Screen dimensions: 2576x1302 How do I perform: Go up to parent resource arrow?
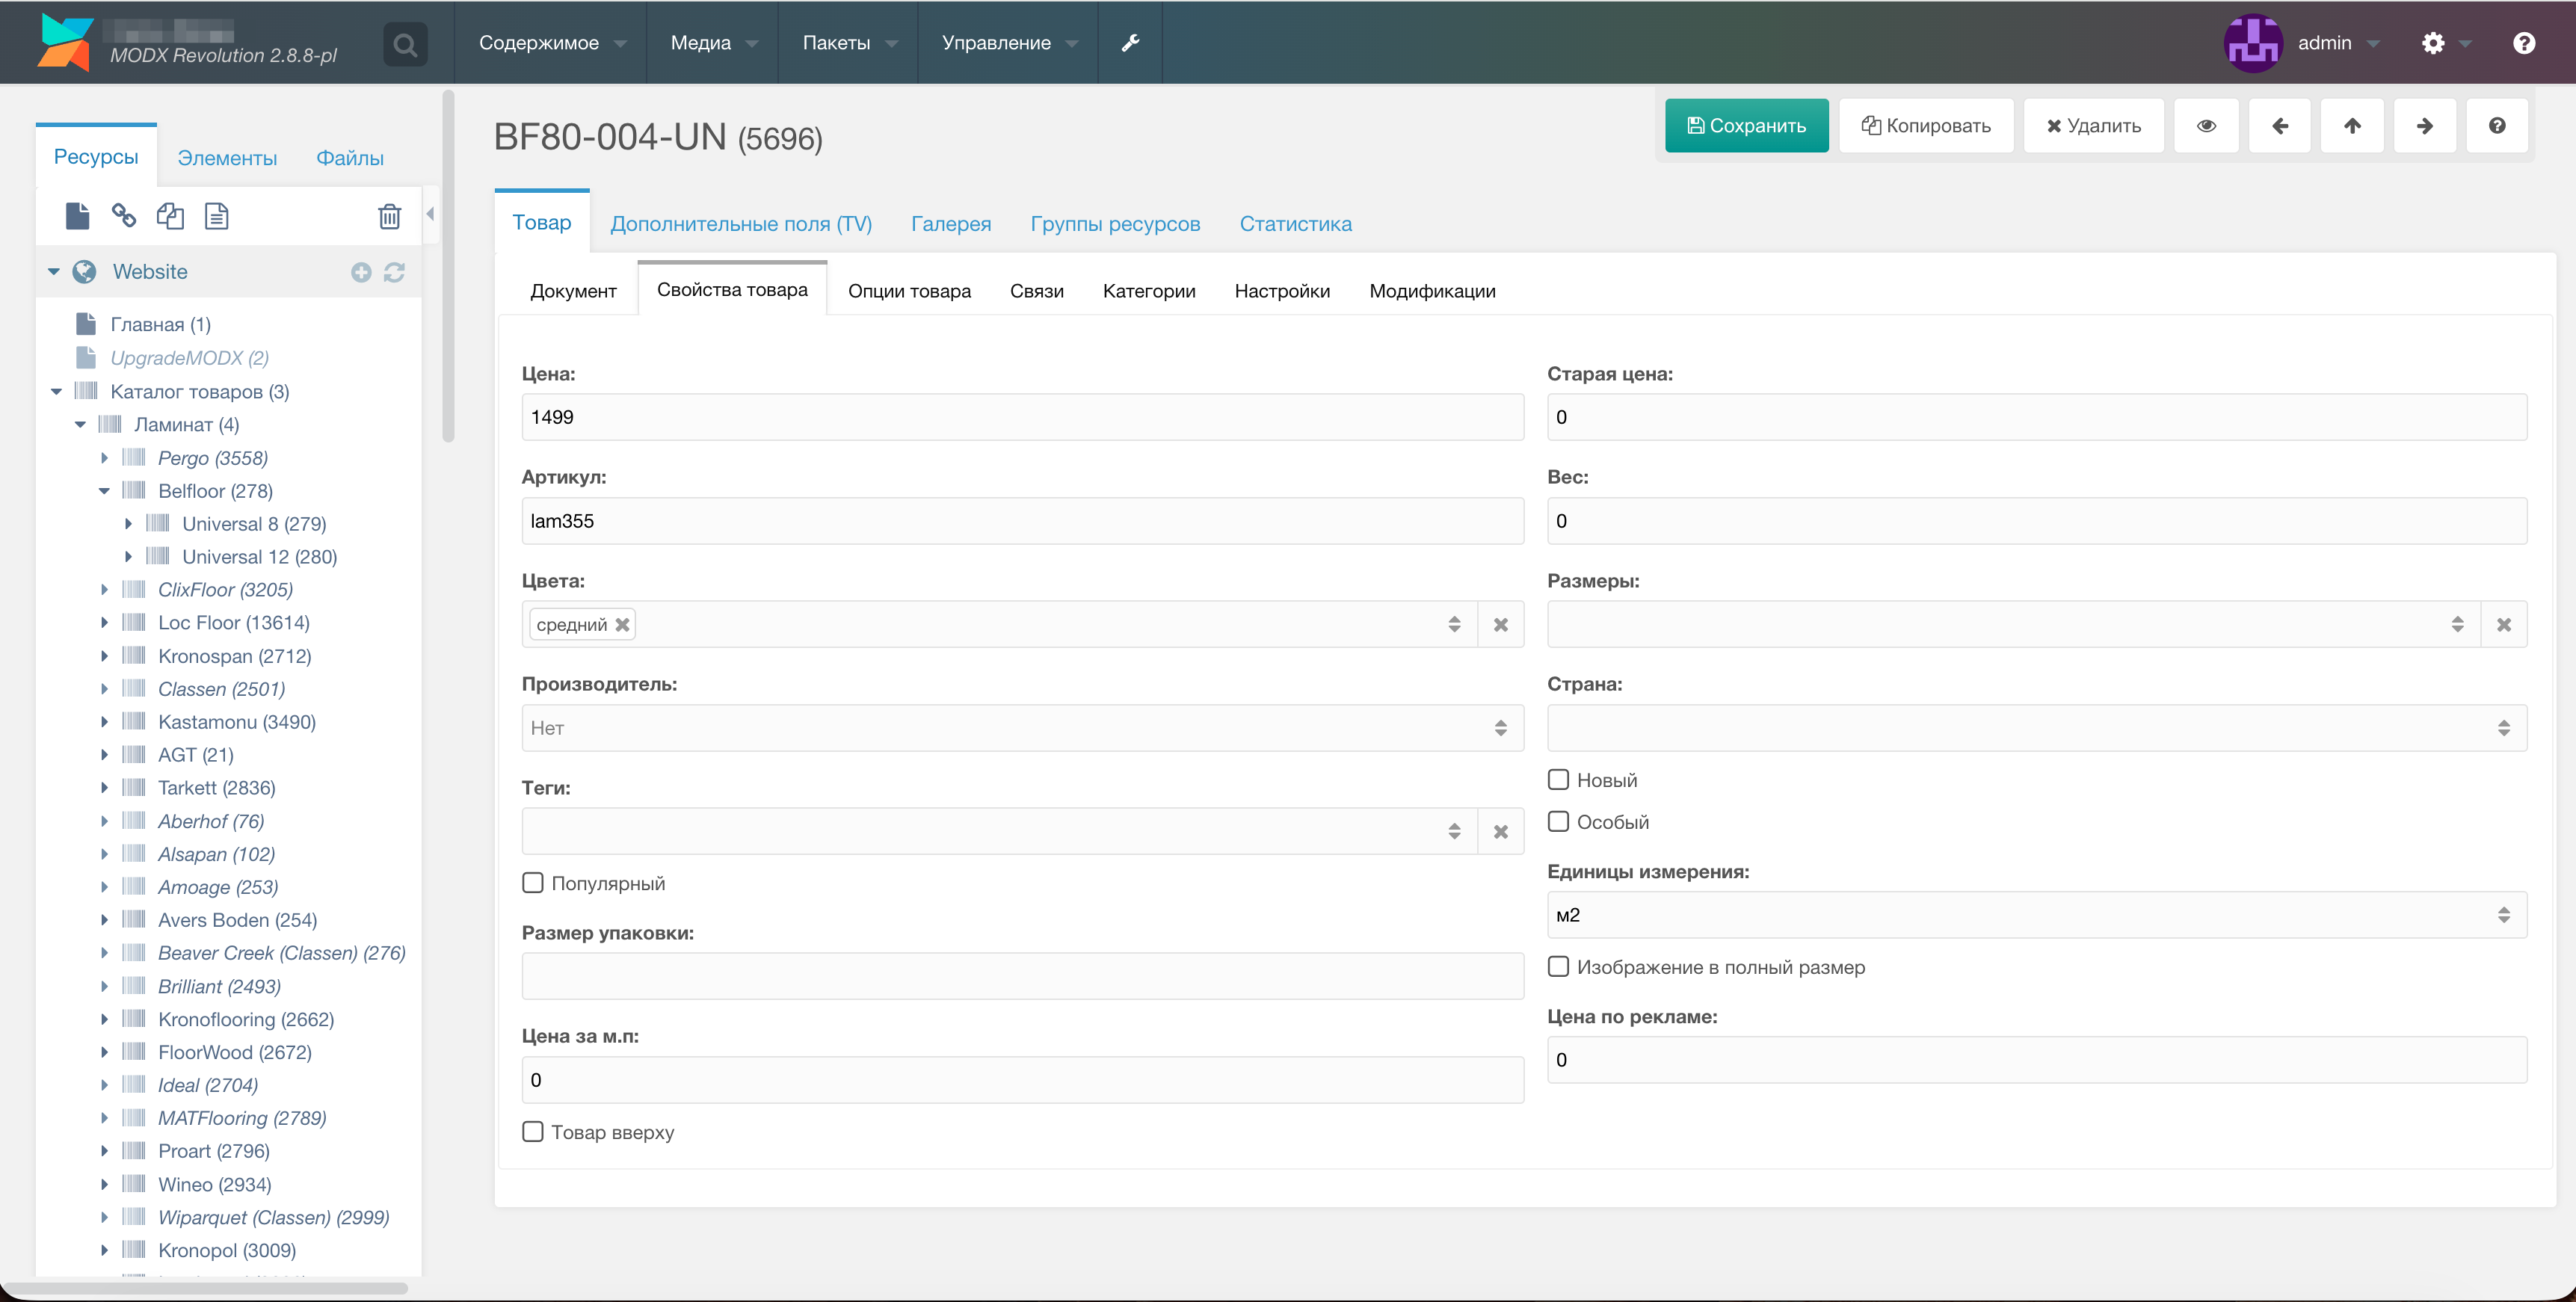pyautogui.click(x=2352, y=126)
